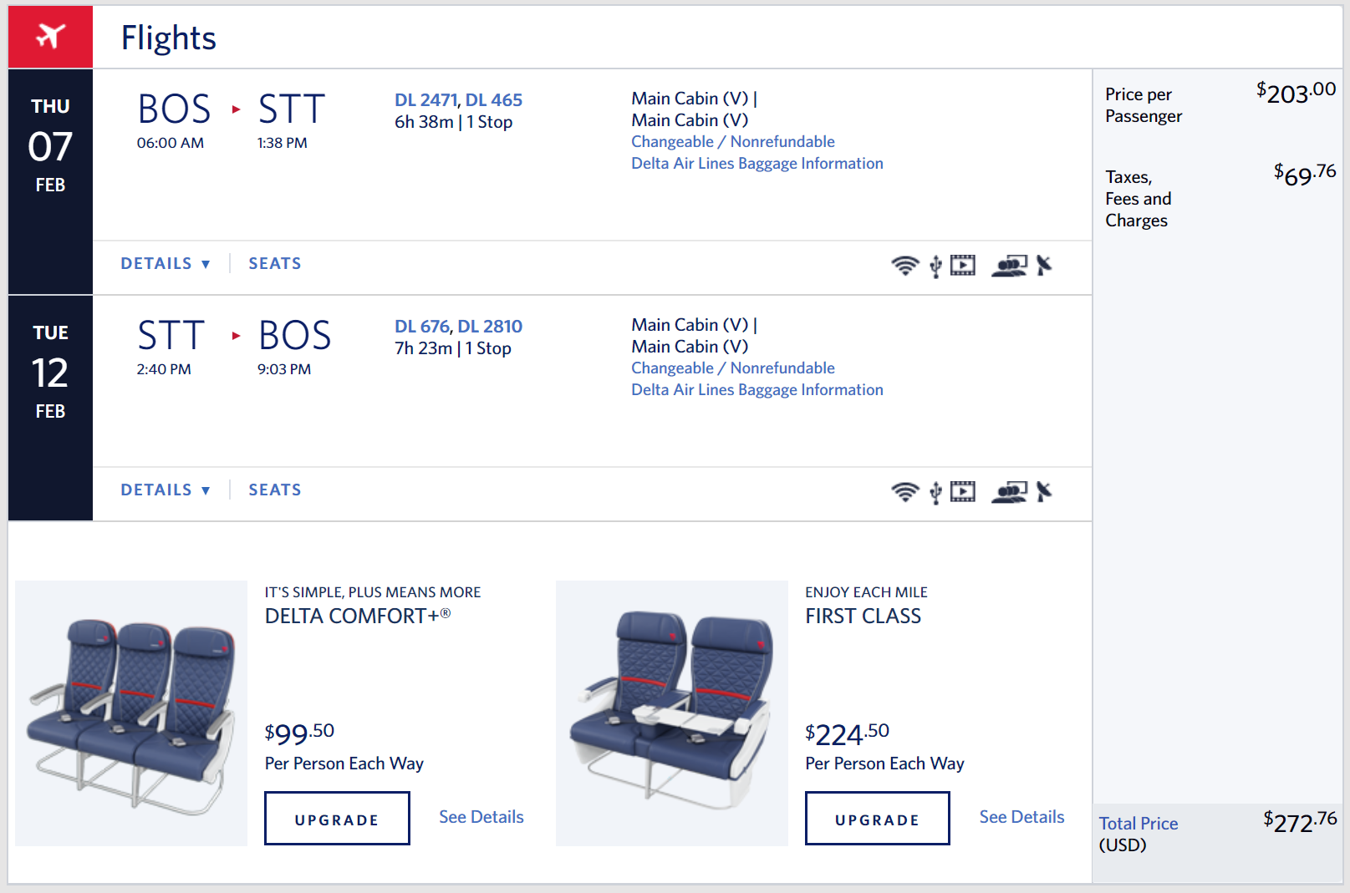The width and height of the screenshot is (1350, 893).
Task: Click satellite dish icon on return Tuesday flight
Action: [1043, 492]
